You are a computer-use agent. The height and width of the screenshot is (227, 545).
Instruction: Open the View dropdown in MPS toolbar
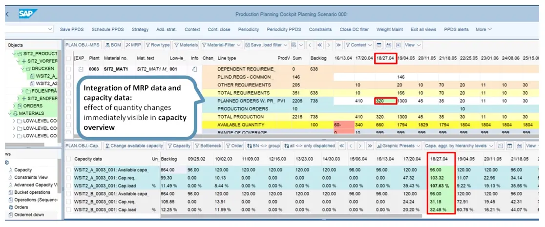click(x=413, y=45)
